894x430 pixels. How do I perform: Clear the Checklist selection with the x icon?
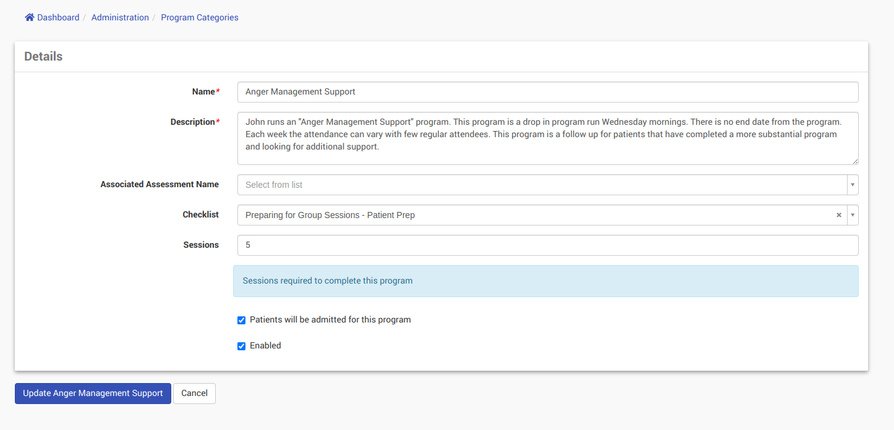839,215
